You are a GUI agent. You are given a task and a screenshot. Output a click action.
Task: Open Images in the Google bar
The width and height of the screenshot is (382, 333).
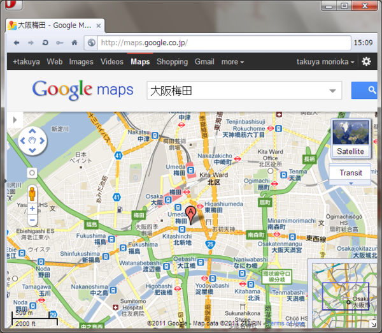tap(81, 62)
